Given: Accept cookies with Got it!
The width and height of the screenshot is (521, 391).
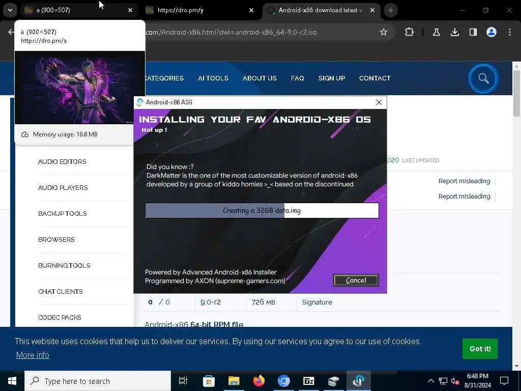Looking at the screenshot, I should [x=480, y=349].
